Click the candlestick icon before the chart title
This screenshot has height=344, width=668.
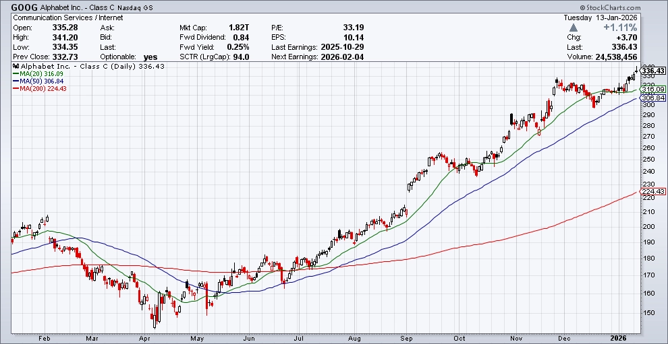(16, 67)
